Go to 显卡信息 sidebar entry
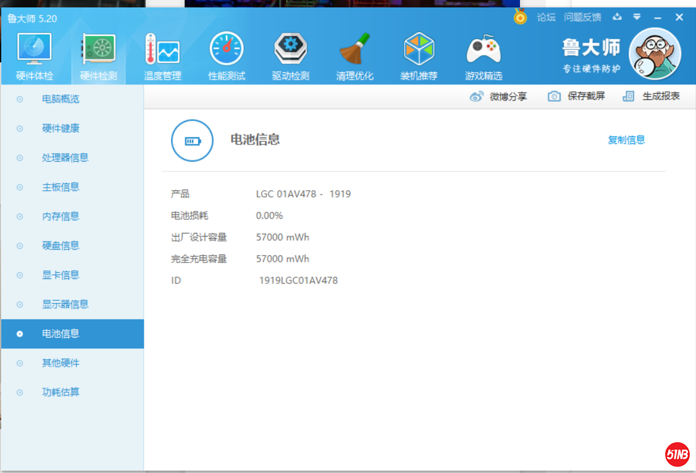This screenshot has width=696, height=473. click(x=61, y=275)
